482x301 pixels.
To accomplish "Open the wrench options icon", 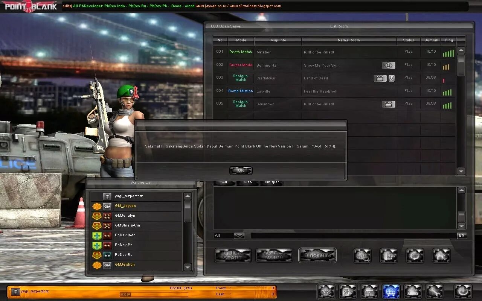I will point(435,292).
